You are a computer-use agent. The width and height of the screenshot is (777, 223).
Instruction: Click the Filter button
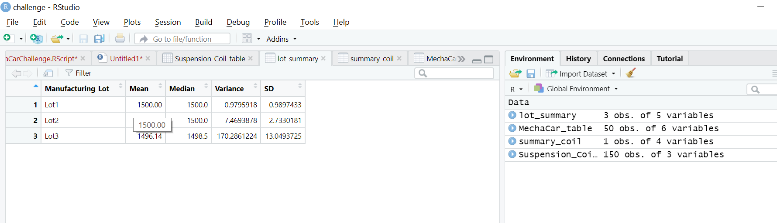(79, 73)
